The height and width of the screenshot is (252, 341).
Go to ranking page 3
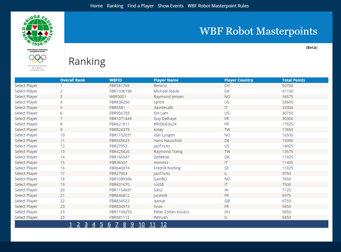(x=86, y=225)
